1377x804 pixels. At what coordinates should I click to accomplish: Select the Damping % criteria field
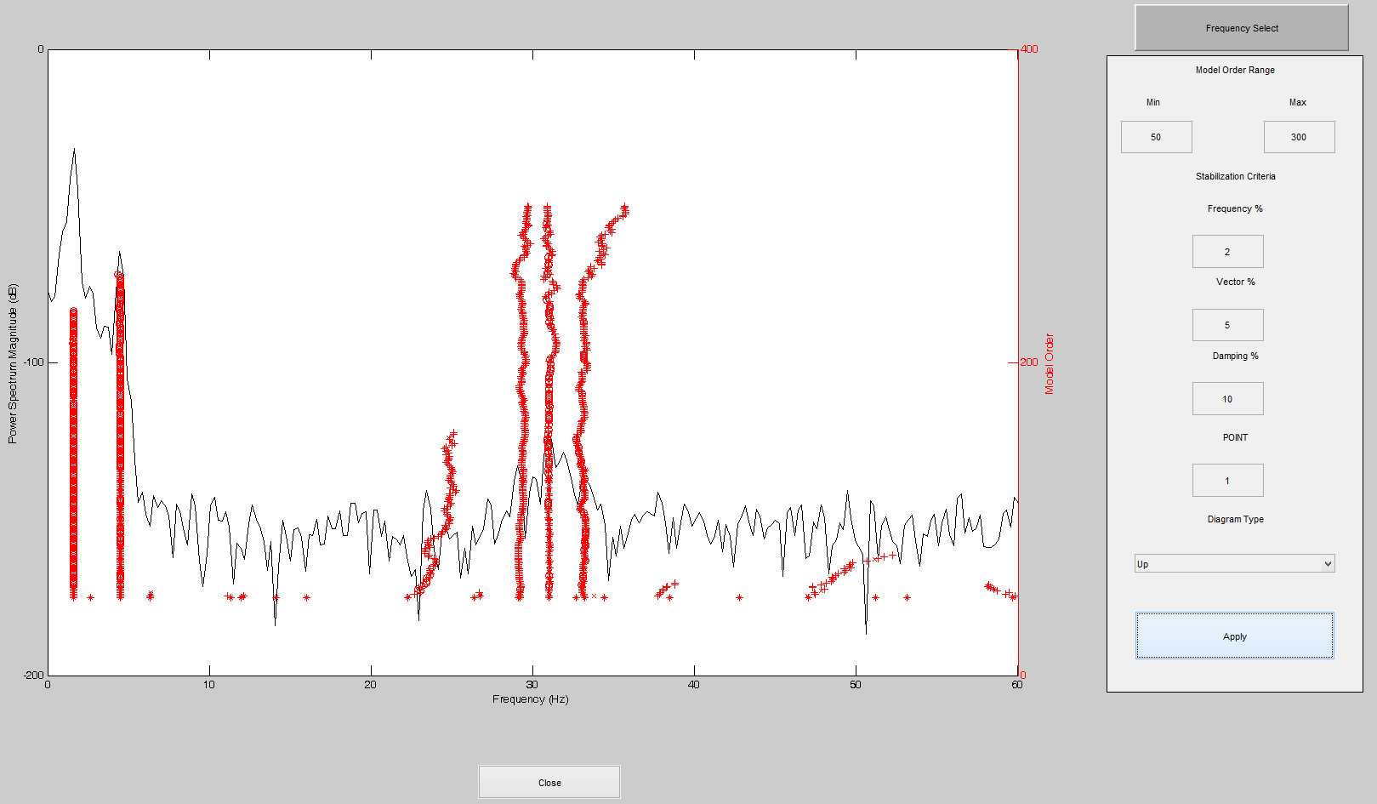1227,398
